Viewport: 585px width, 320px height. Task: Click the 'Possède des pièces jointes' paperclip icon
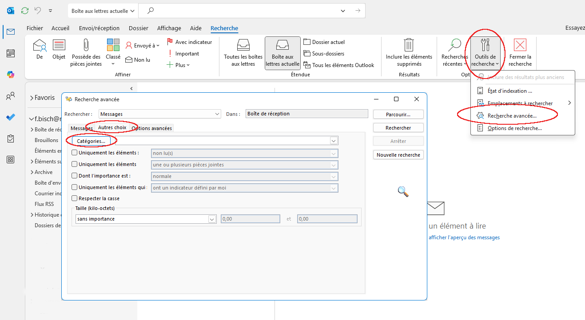(x=86, y=45)
